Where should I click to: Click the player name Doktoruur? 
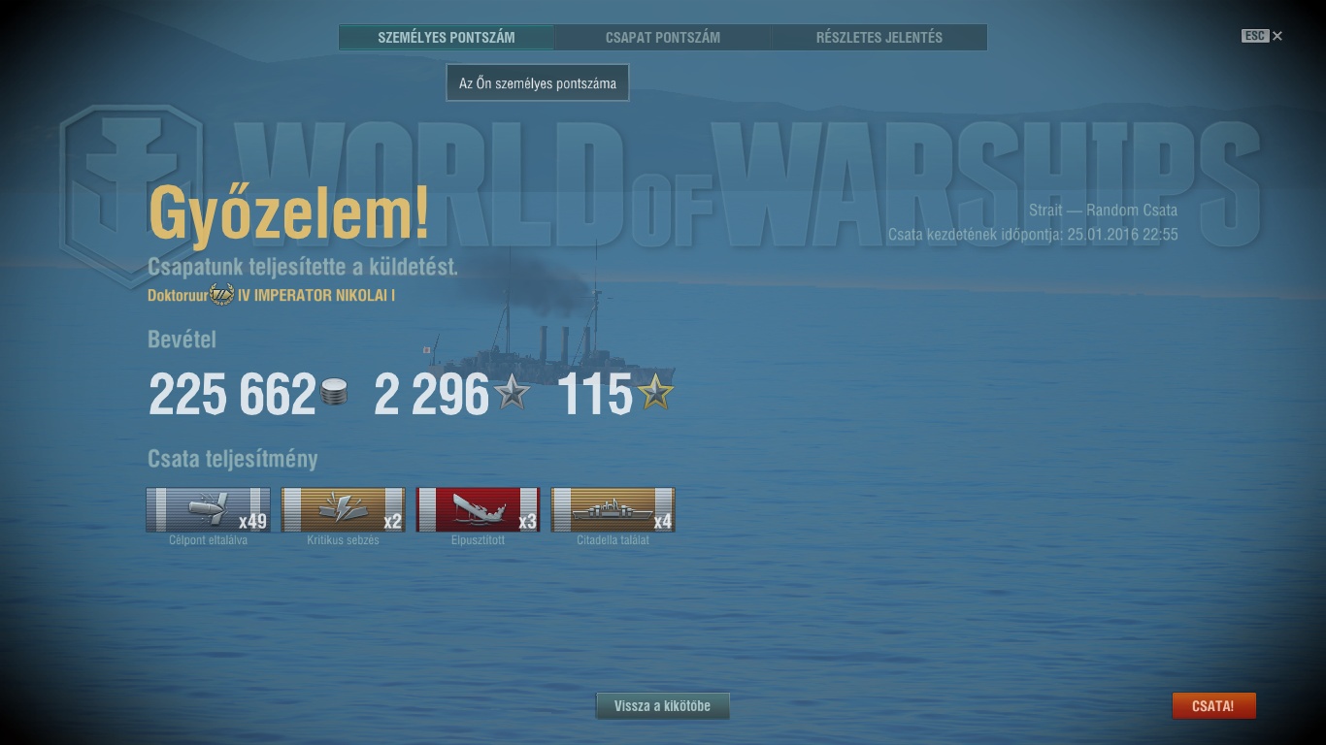(x=178, y=296)
